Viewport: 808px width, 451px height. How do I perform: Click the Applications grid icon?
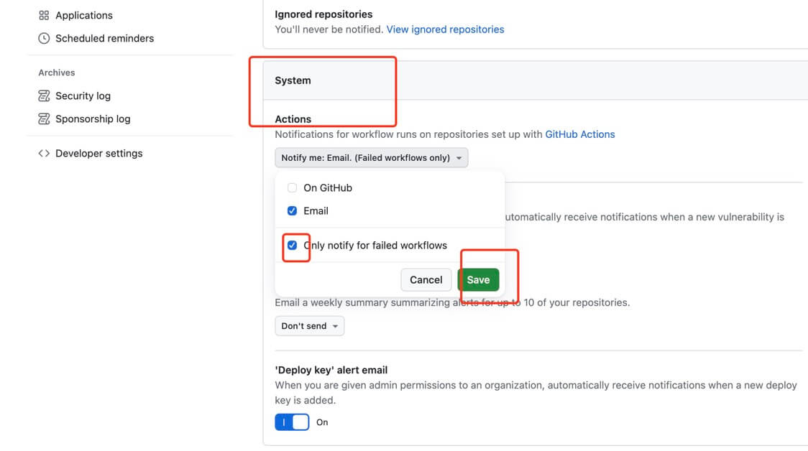click(x=44, y=15)
